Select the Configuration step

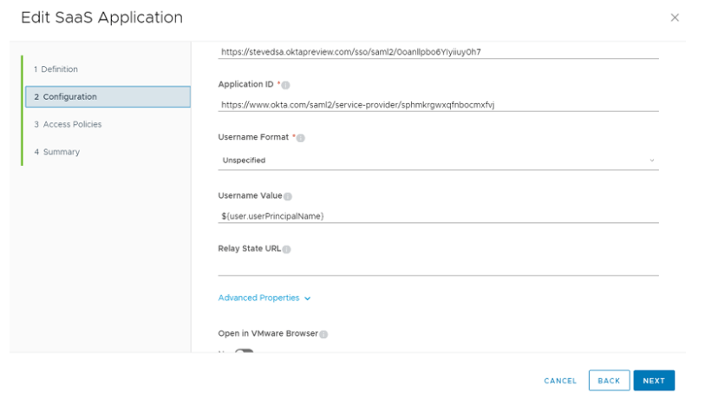click(107, 97)
